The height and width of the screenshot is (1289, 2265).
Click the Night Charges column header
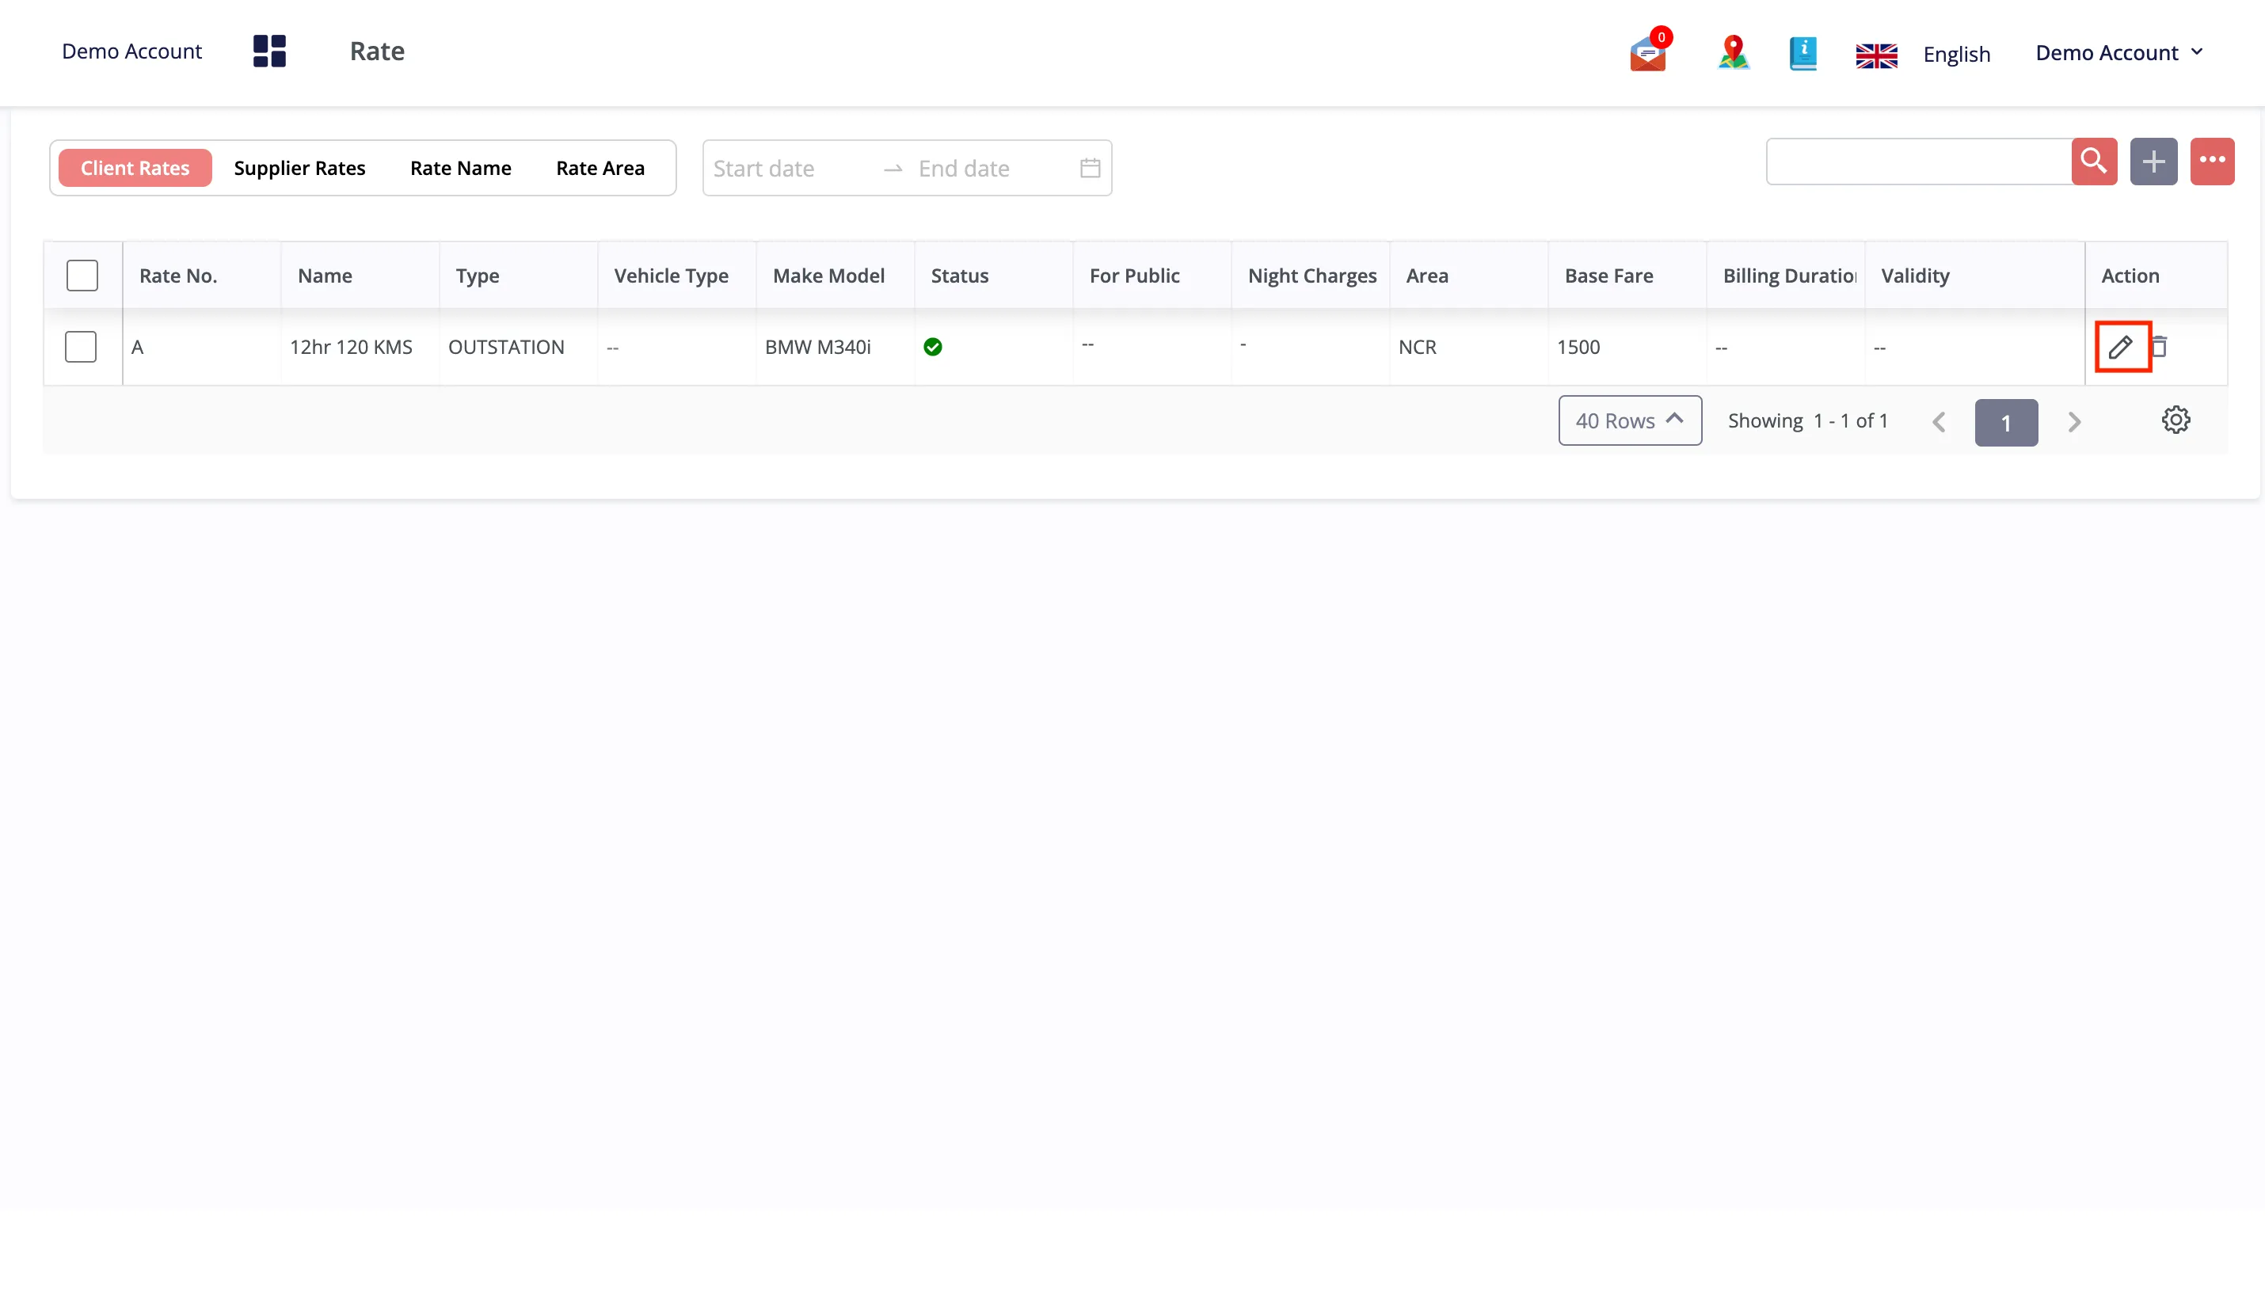pos(1311,276)
